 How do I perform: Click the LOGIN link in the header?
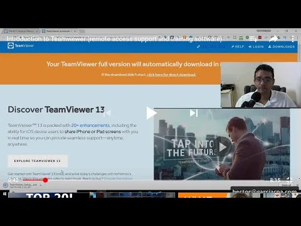[256, 46]
